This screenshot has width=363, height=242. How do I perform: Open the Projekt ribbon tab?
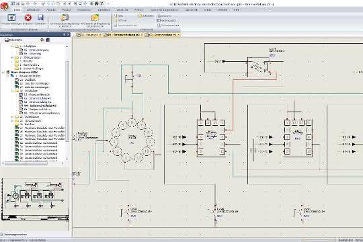tap(66, 9)
